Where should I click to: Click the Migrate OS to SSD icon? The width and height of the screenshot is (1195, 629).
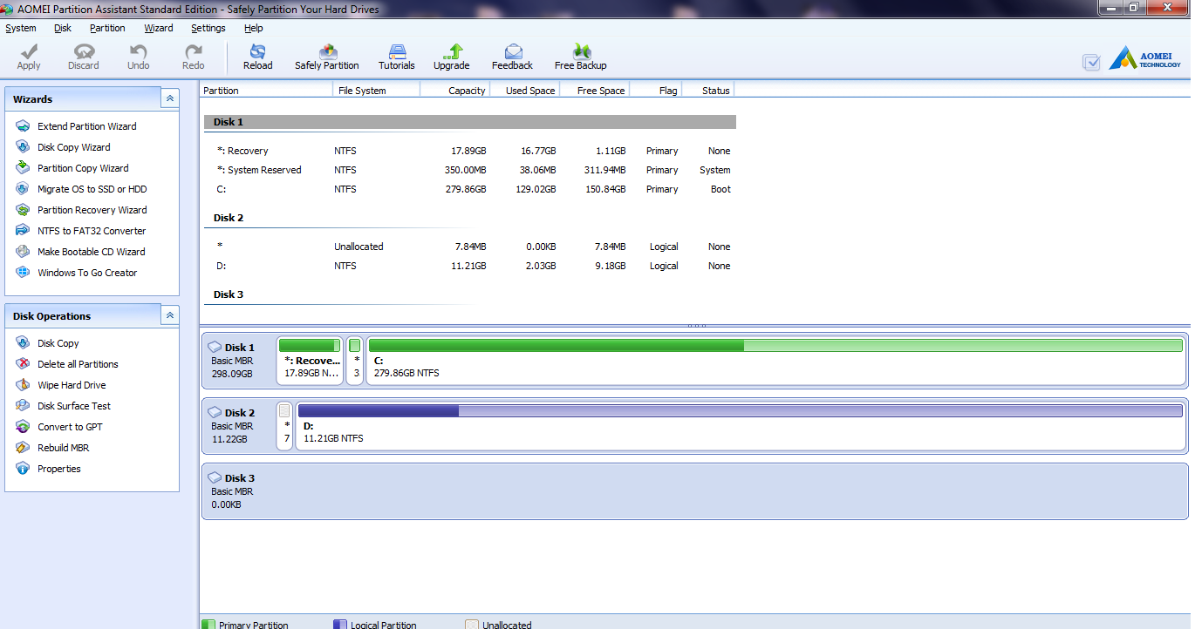pos(23,189)
